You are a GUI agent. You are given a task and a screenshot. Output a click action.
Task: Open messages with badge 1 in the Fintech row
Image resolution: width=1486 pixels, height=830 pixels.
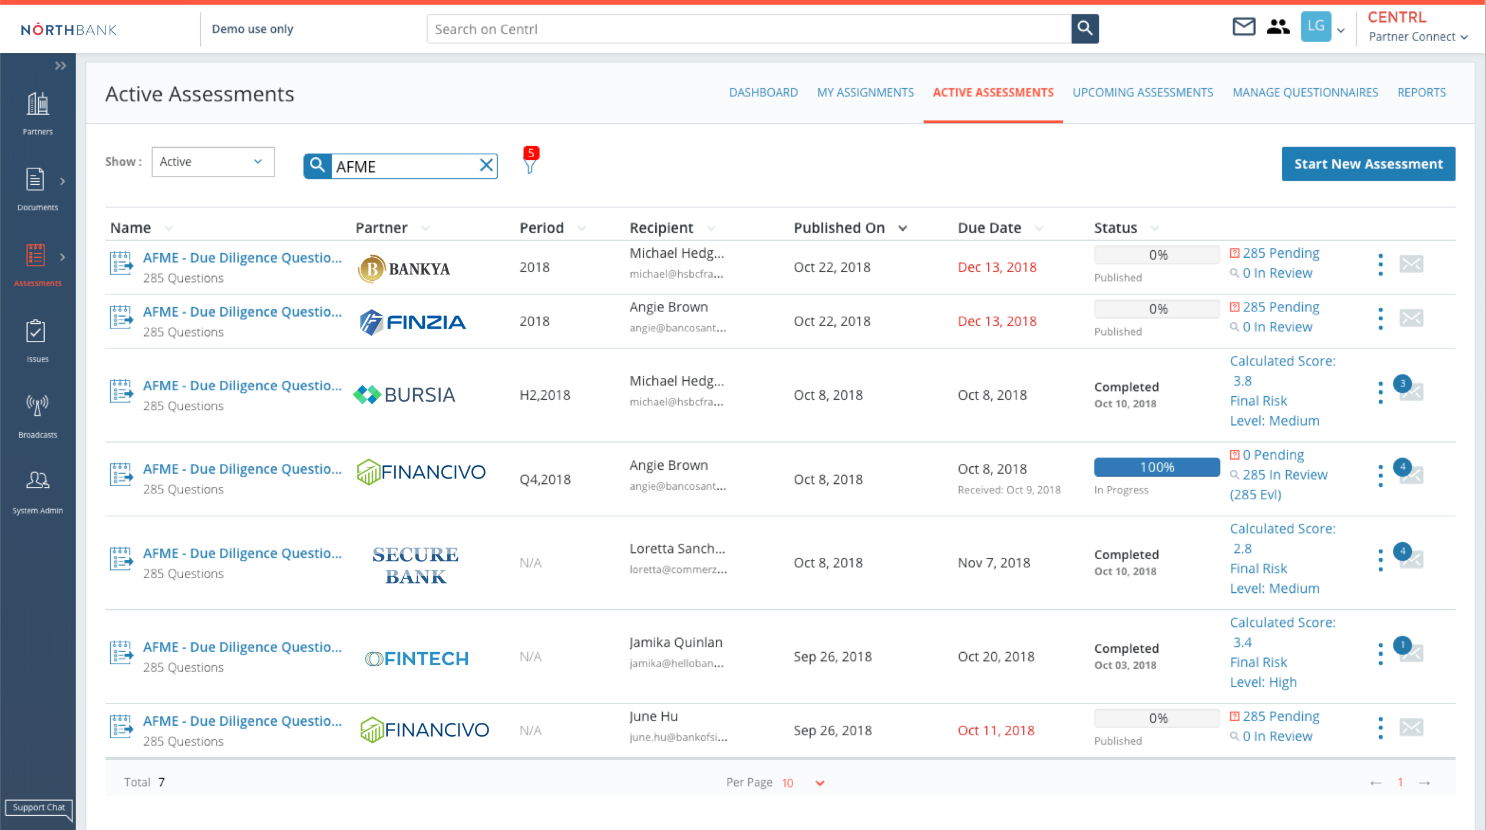coord(1408,650)
